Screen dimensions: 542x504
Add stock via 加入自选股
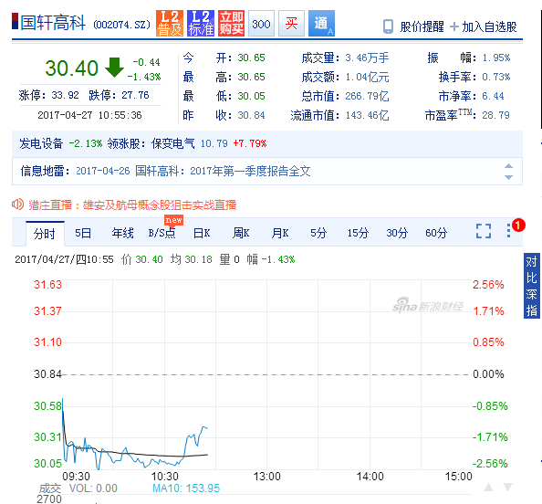coord(484,26)
